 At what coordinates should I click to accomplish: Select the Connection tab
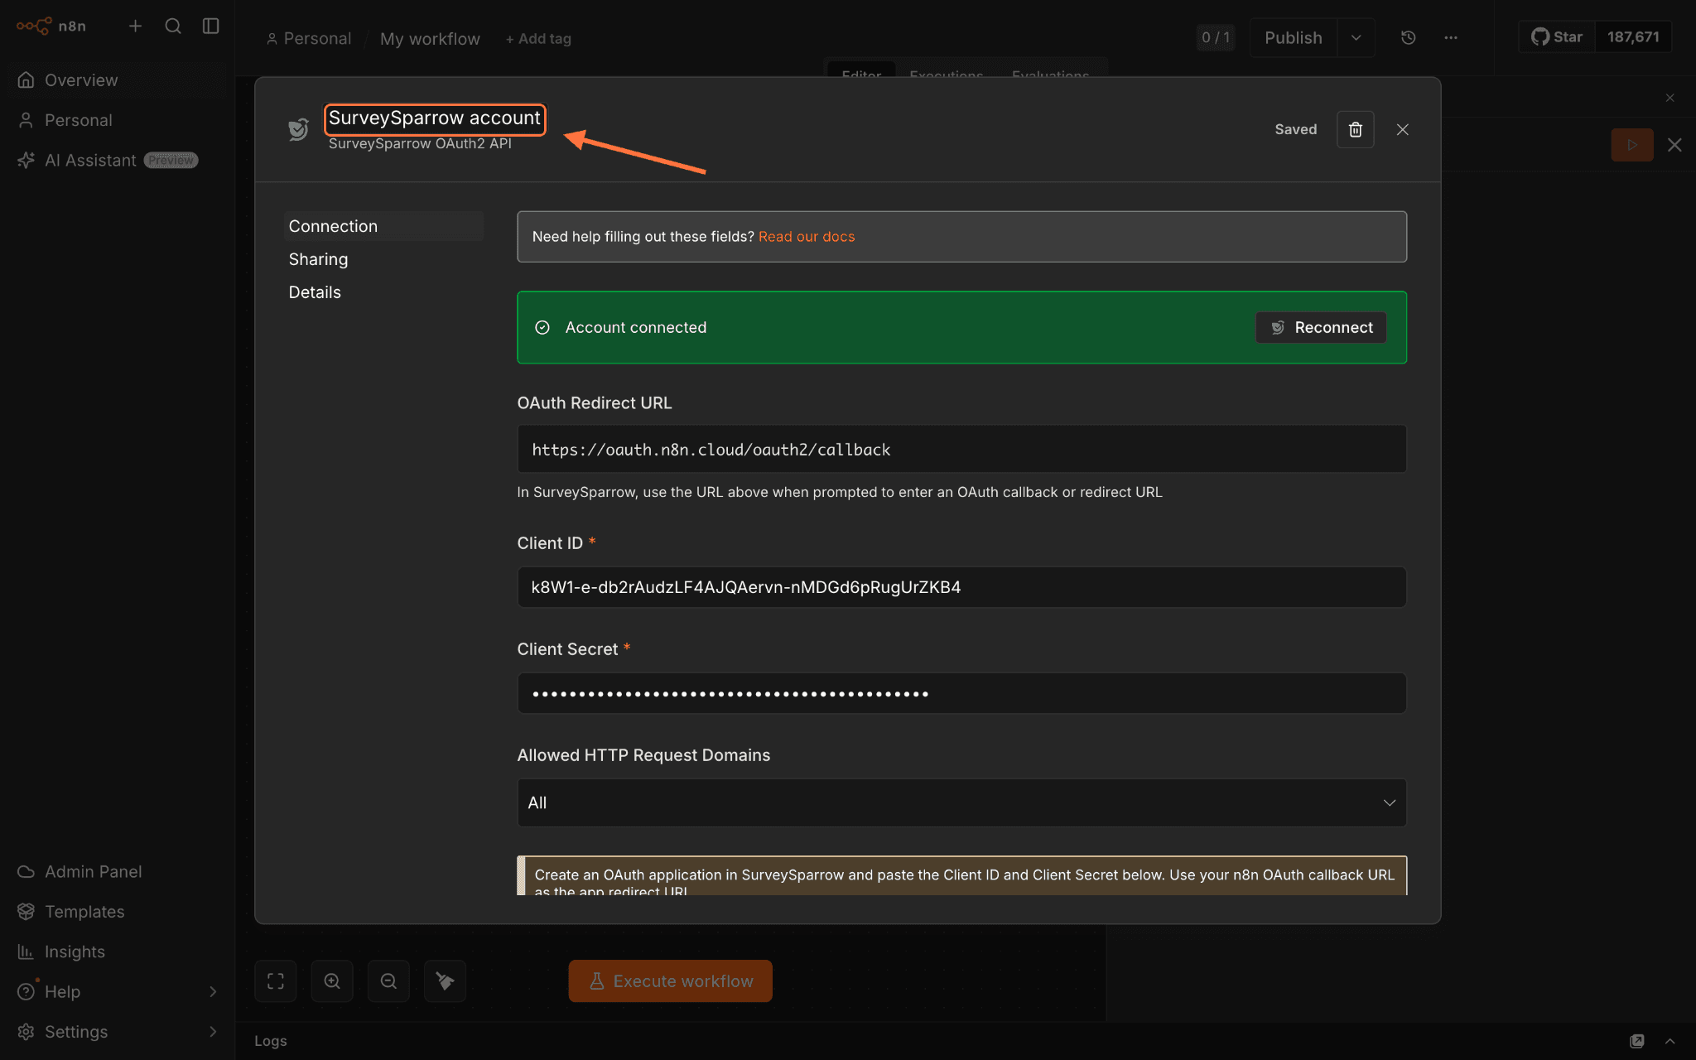coord(383,226)
